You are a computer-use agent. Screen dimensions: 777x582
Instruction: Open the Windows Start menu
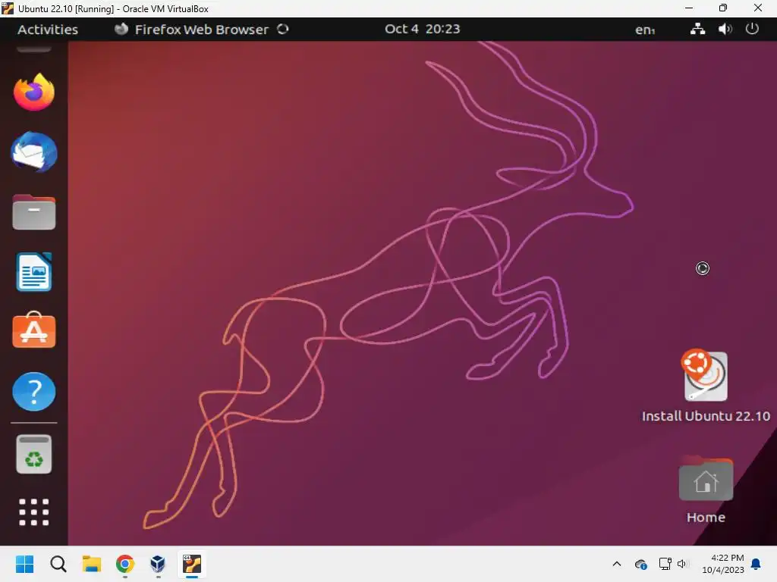pyautogui.click(x=25, y=564)
